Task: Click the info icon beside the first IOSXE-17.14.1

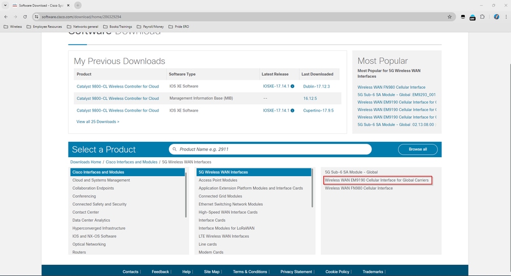Action: [x=292, y=87]
